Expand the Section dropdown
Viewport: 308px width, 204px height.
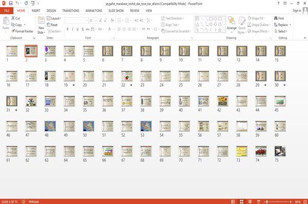(54, 31)
